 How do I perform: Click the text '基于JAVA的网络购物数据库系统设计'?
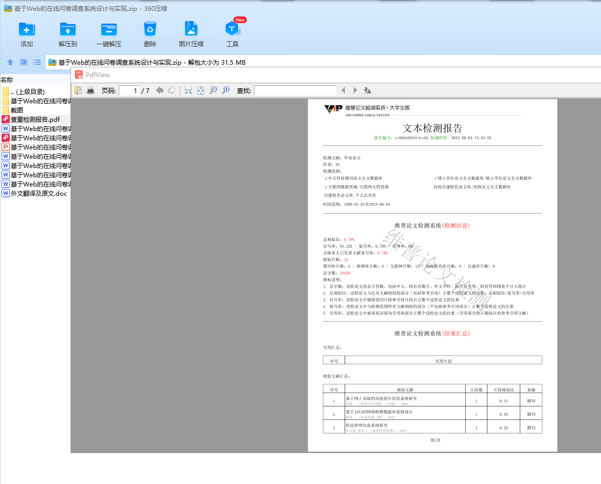379,412
